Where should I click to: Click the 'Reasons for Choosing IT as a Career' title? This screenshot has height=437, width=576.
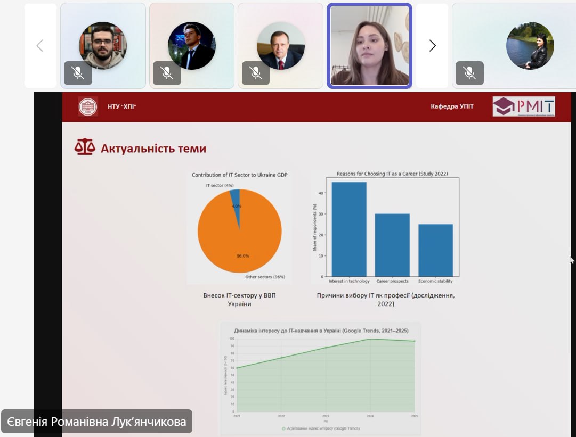(392, 174)
